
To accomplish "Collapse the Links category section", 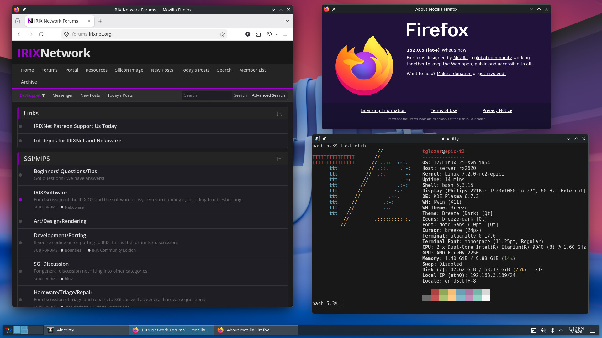I will pyautogui.click(x=280, y=114).
